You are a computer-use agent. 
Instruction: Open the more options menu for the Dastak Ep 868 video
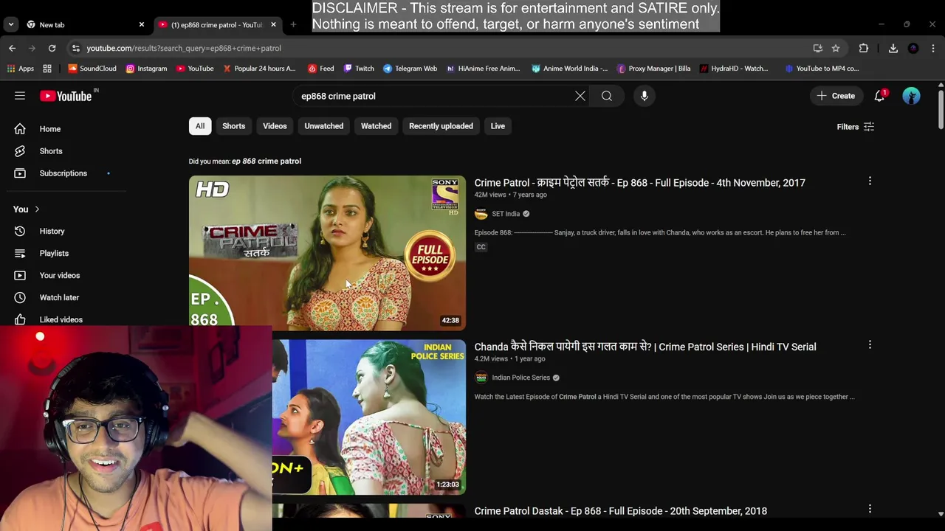pyautogui.click(x=870, y=509)
